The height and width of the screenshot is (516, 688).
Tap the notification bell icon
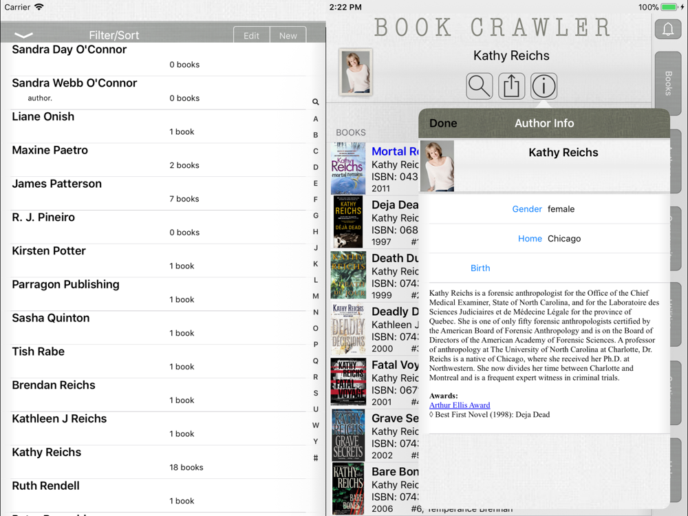[668, 30]
